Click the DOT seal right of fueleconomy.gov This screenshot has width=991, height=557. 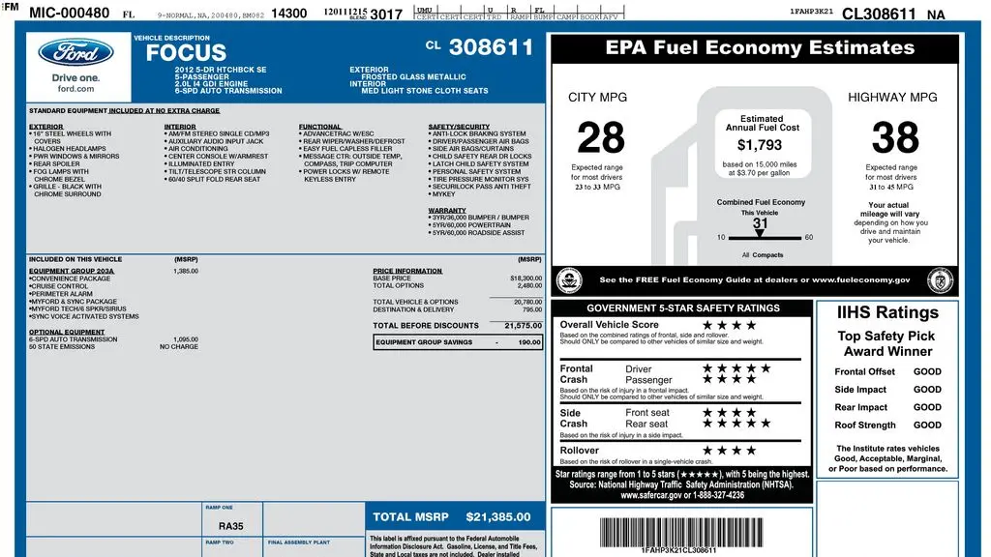pyautogui.click(x=940, y=280)
